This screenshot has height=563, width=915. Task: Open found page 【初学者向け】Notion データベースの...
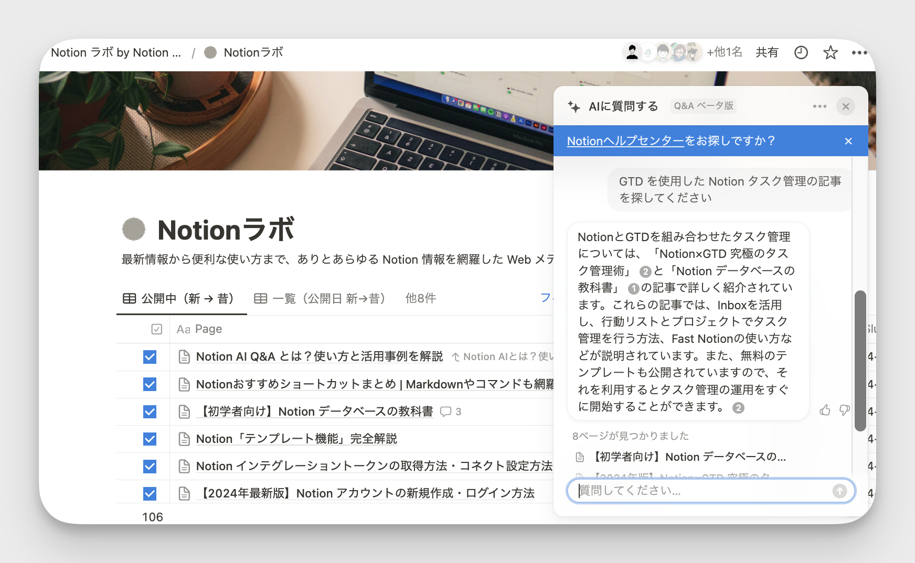click(681, 457)
